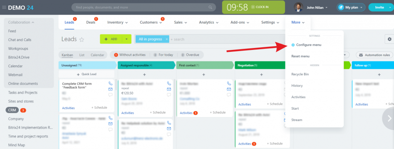Open Bitrix24.Drive in left sidebar
Image resolution: width=394 pixels, height=149 pixels.
point(19,57)
